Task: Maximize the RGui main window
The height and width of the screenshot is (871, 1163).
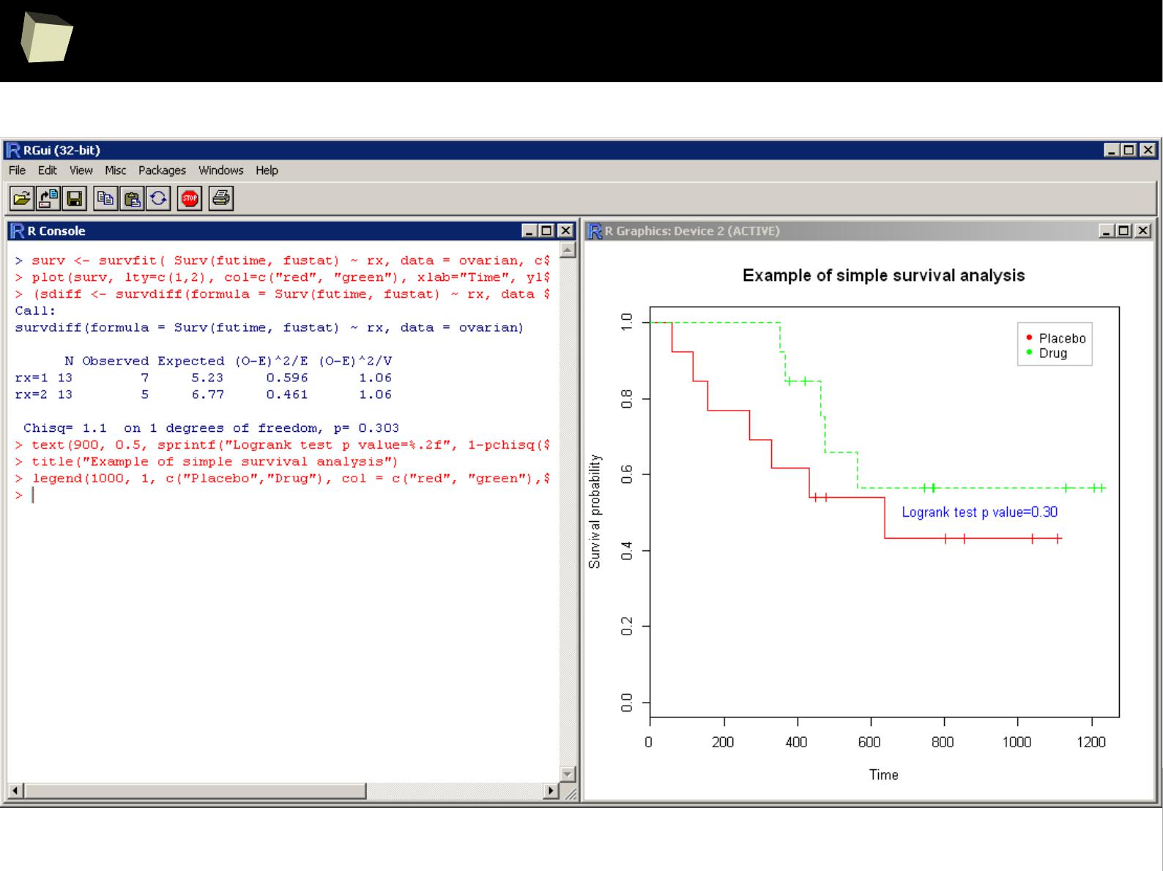Action: click(1129, 150)
